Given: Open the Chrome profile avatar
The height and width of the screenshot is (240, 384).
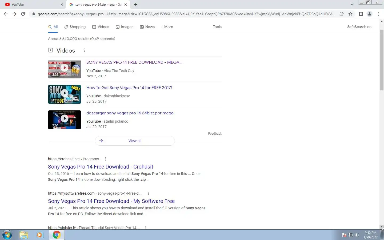Looking at the screenshot, I should 370,14.
